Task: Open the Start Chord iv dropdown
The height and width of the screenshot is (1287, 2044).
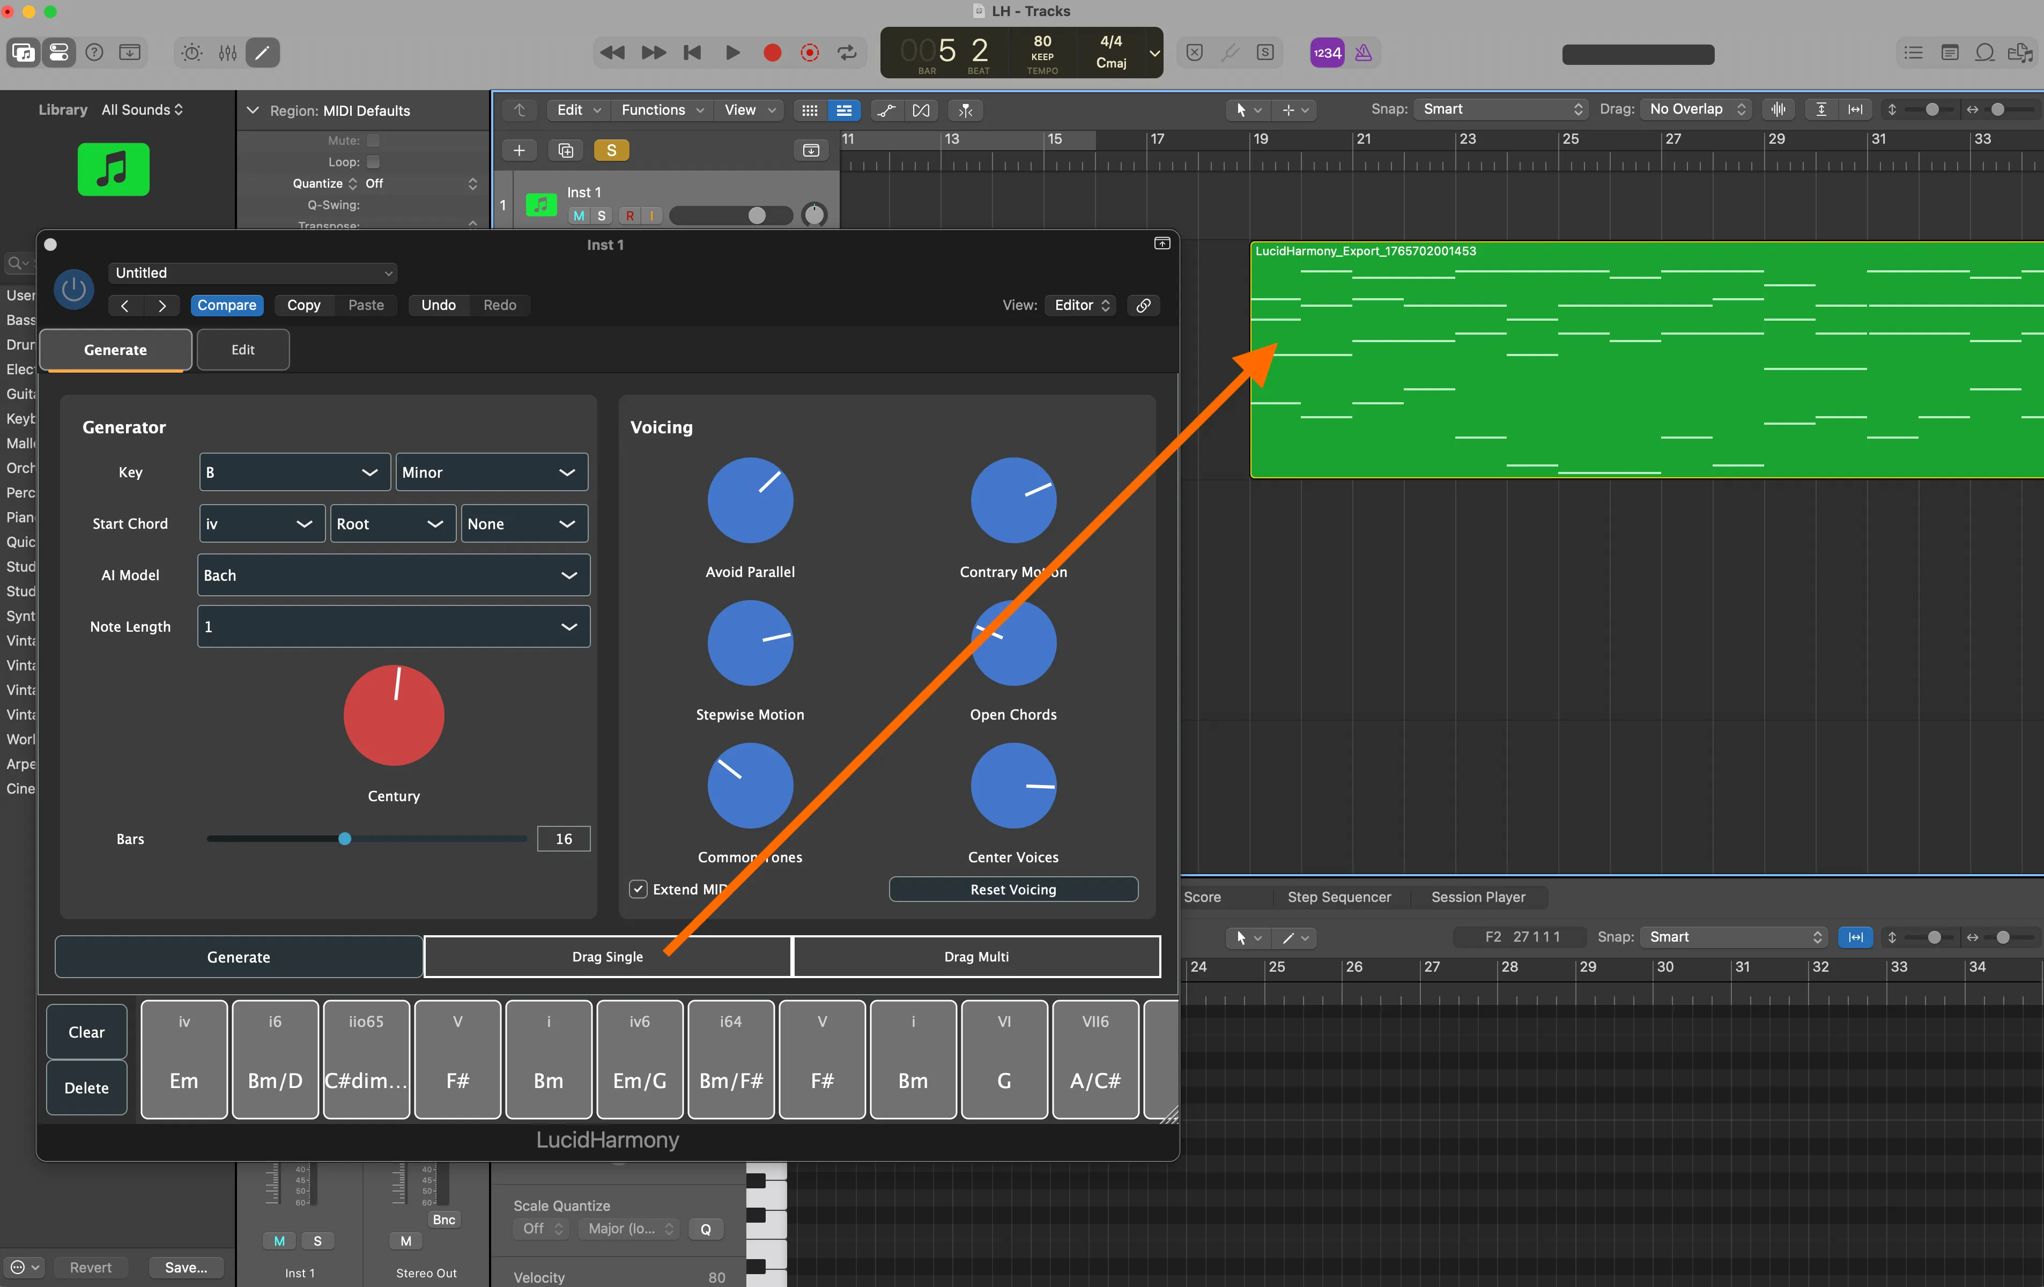Action: click(262, 524)
